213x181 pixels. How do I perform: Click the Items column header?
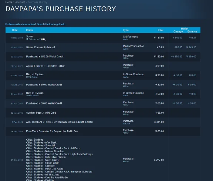(x=29, y=30)
